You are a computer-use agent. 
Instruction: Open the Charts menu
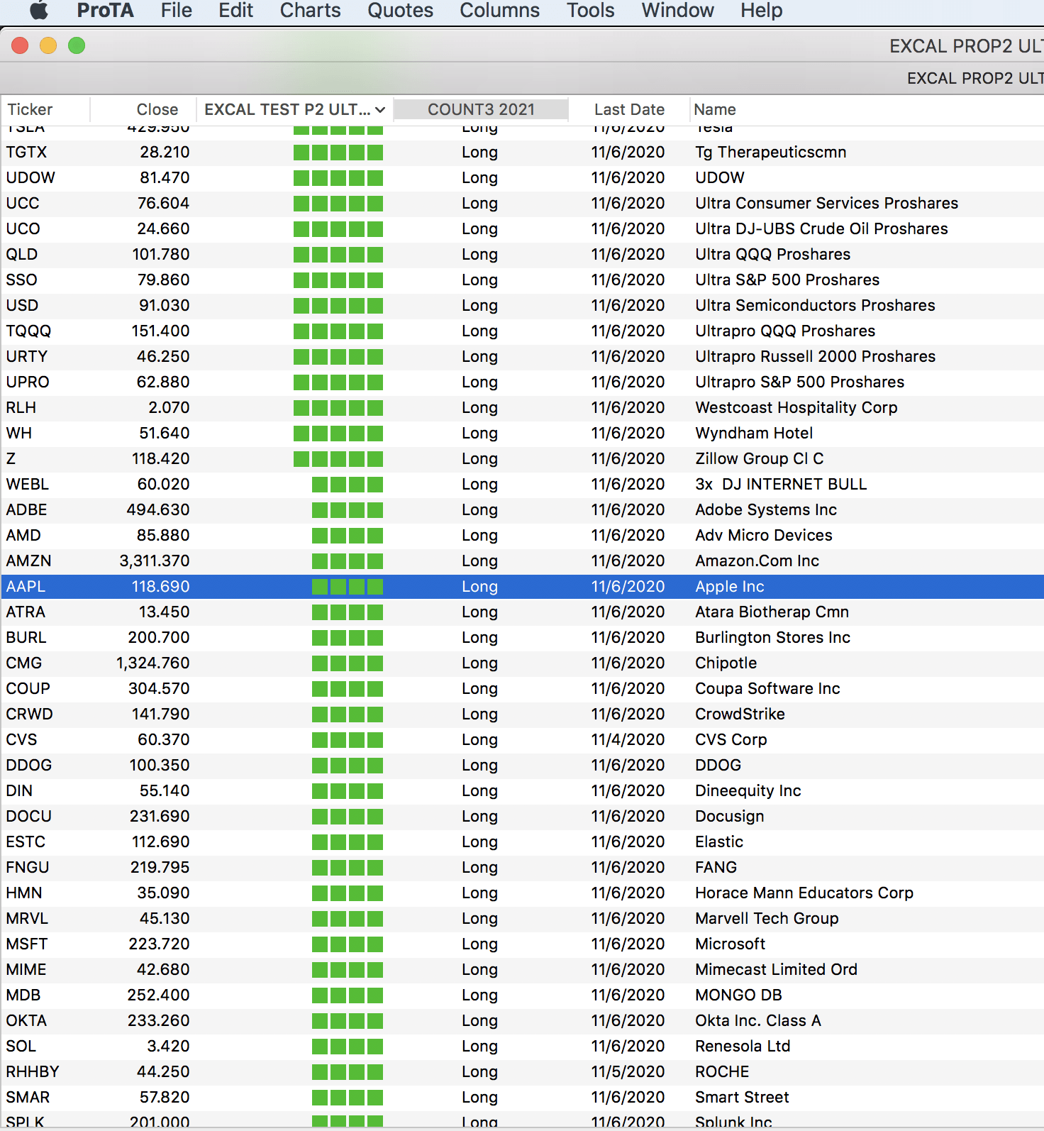(310, 11)
